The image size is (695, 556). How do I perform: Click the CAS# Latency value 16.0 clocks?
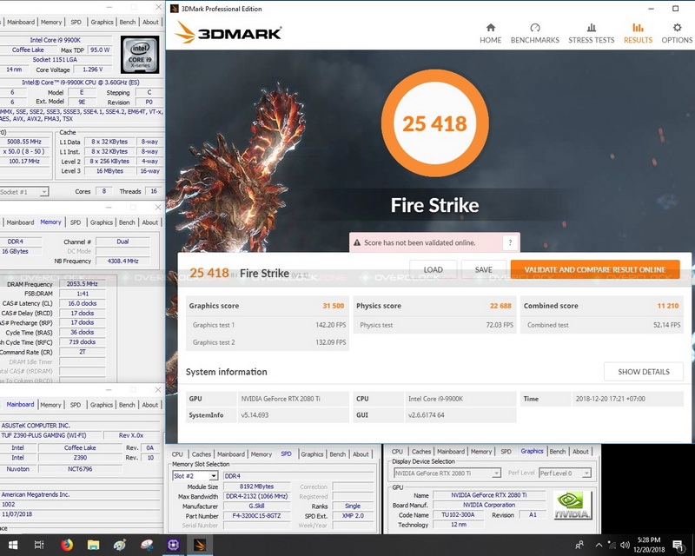[x=82, y=303]
